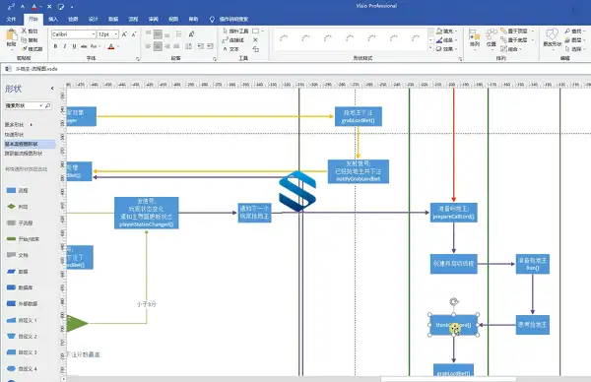Select the Data parallelogram stencil shape
Screen dimensions: 591x382
point(18,272)
